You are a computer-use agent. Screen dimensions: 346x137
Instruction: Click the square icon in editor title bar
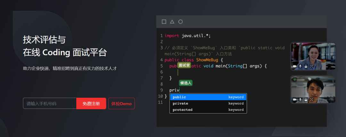click(x=164, y=21)
